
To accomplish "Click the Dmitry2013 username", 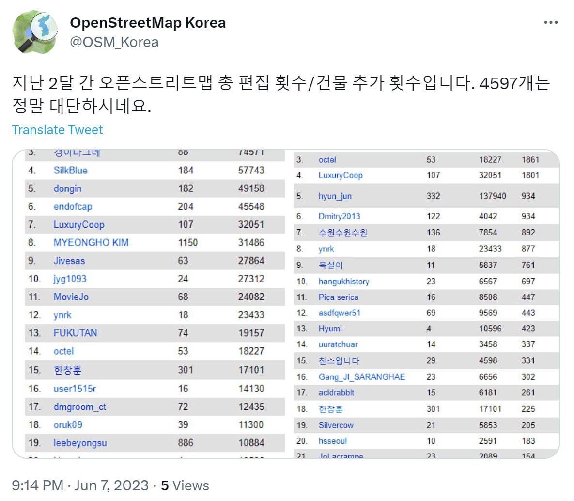I will (340, 216).
